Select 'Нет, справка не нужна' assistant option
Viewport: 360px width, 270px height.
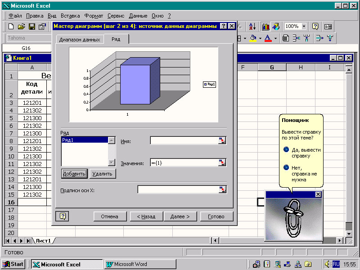tap(300, 174)
